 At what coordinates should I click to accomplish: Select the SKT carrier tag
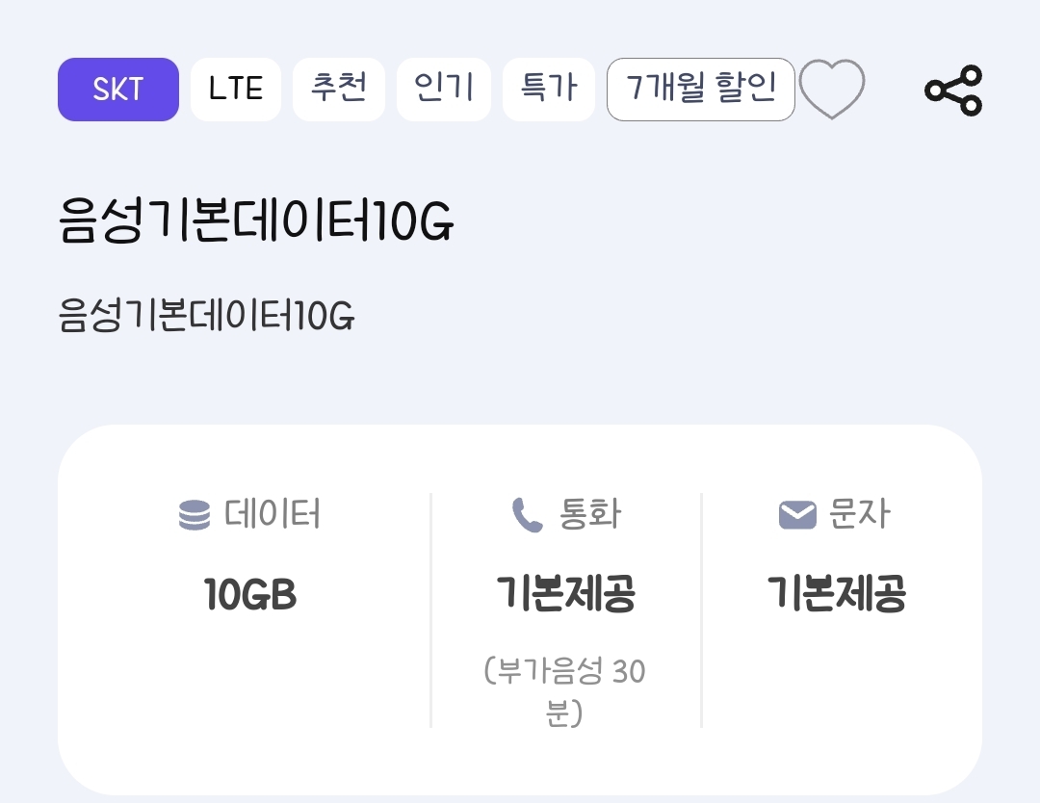coord(118,90)
